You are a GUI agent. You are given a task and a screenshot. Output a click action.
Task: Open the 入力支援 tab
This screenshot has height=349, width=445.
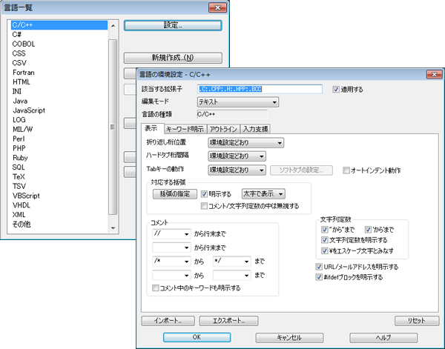coord(257,128)
